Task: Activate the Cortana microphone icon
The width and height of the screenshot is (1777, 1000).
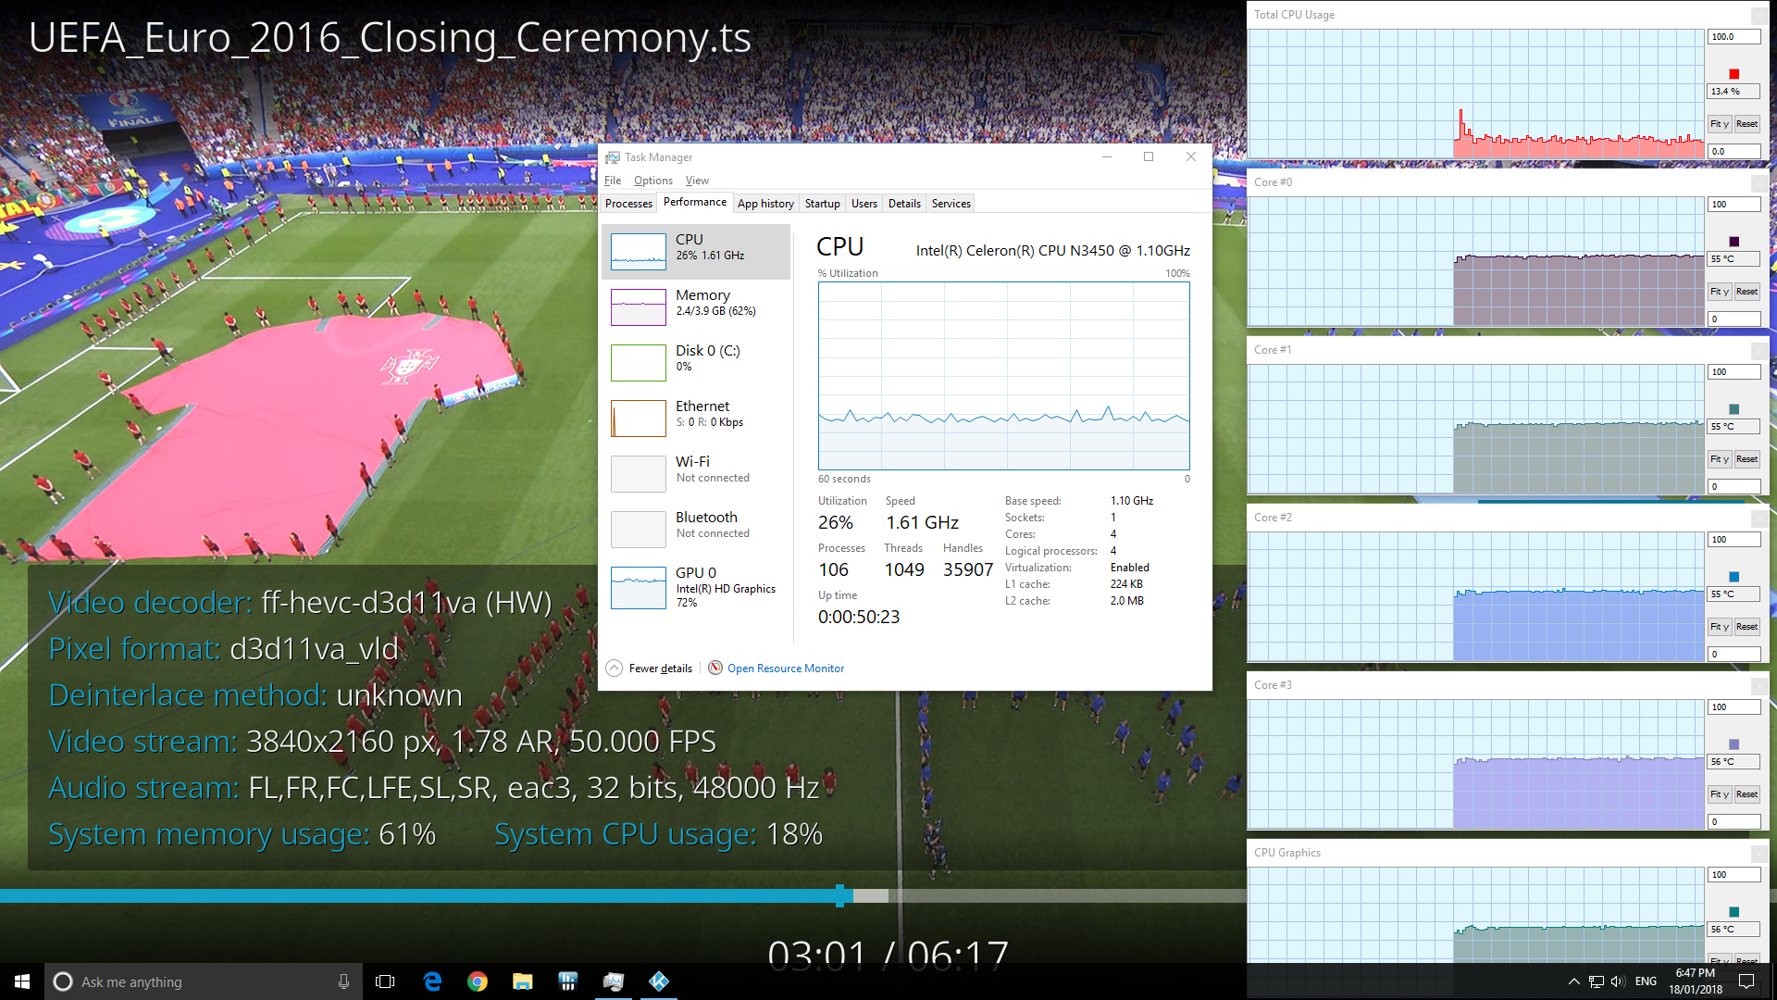Action: click(x=343, y=981)
